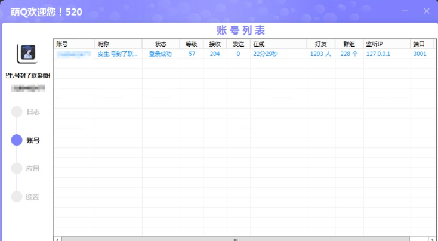Click the horizontal scrollbar thumb

236,239
